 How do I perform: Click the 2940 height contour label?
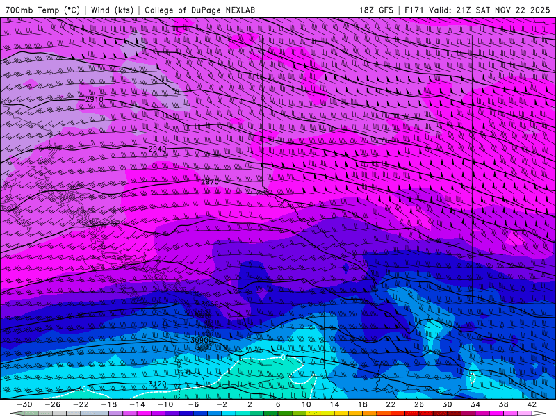158,149
